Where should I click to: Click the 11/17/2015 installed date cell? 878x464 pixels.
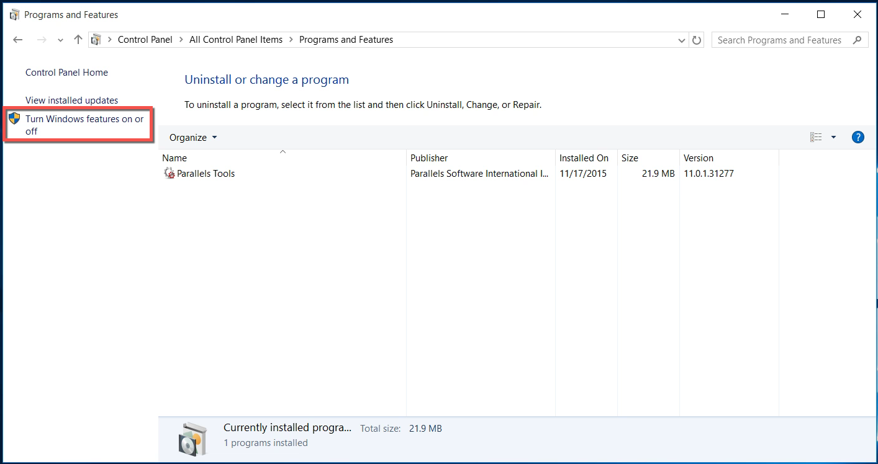point(583,174)
